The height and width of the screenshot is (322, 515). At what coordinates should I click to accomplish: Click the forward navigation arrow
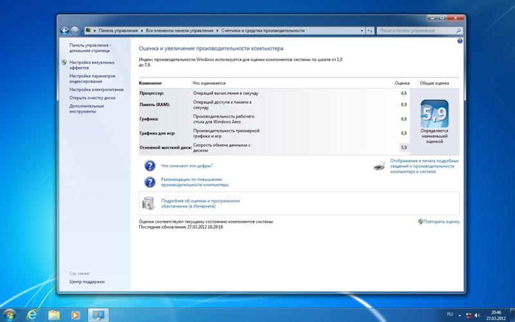[x=75, y=31]
